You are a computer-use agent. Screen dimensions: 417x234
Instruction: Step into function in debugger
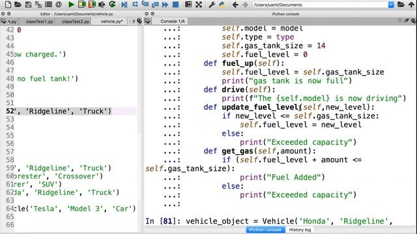(x=145, y=5)
